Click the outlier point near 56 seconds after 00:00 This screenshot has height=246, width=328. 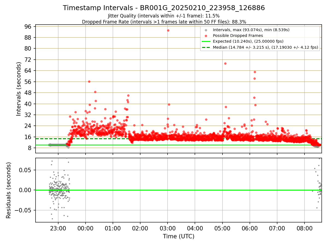(x=89, y=81)
